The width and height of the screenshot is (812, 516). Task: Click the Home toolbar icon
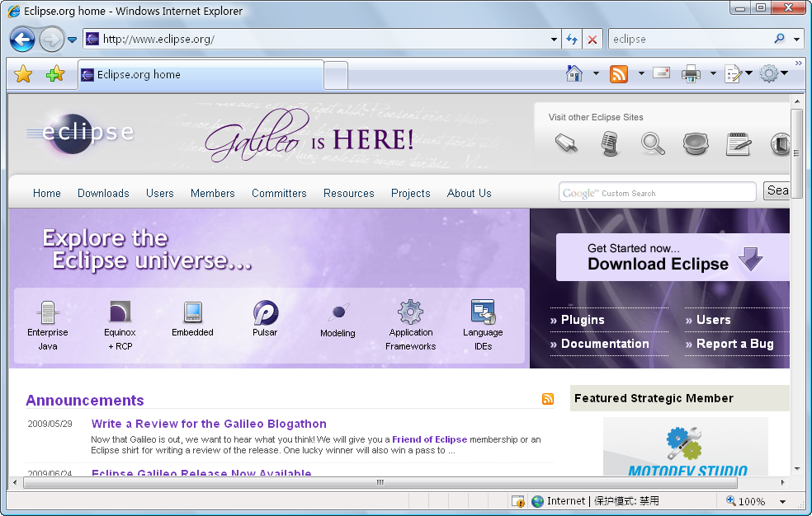coord(574,73)
